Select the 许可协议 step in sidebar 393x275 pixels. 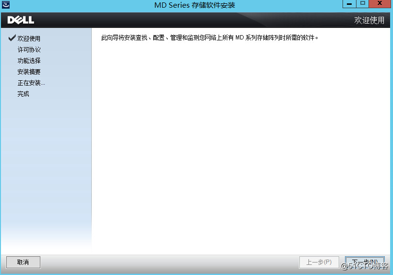pyautogui.click(x=29, y=50)
